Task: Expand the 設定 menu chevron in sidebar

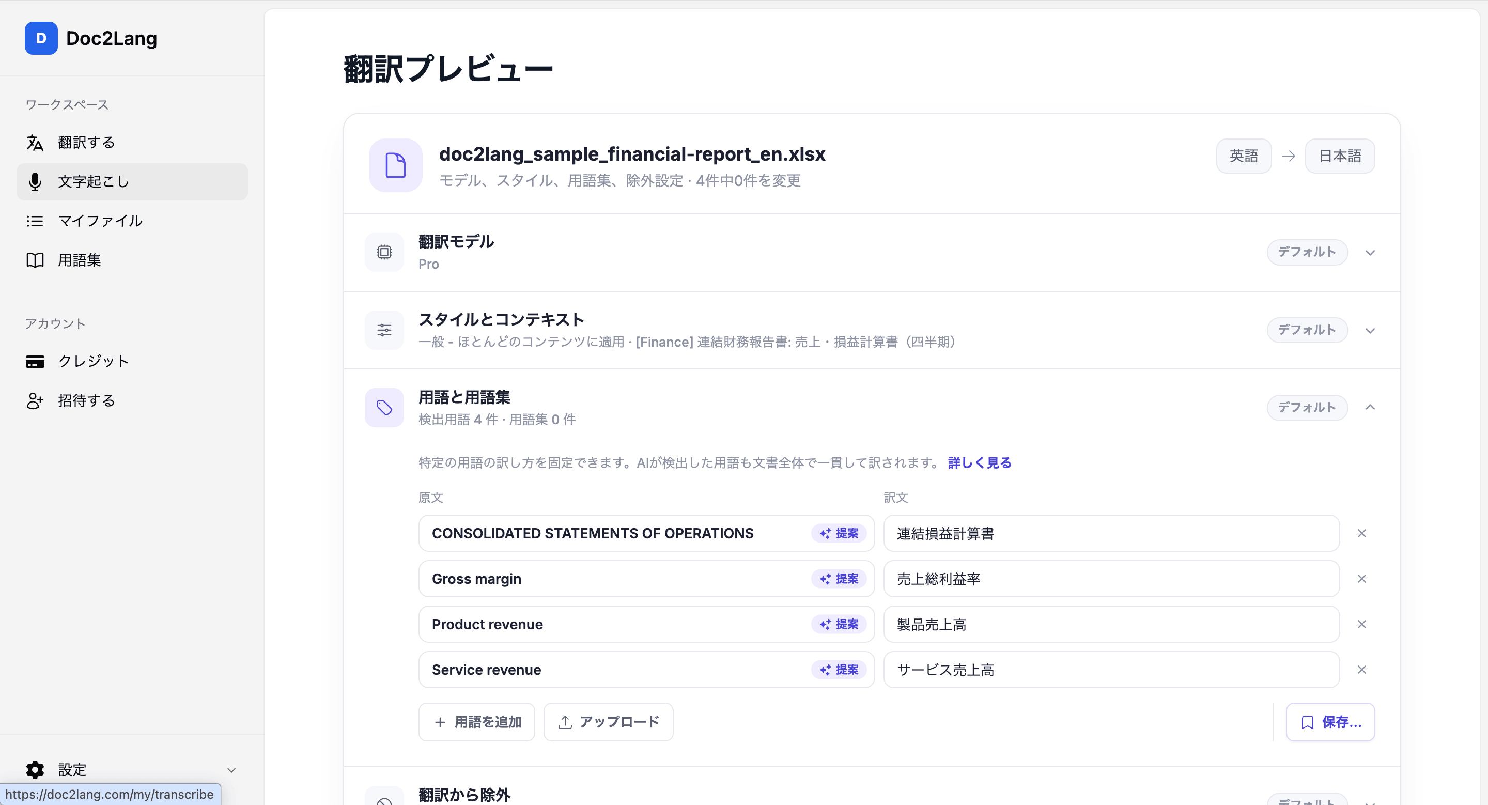Action: click(231, 770)
